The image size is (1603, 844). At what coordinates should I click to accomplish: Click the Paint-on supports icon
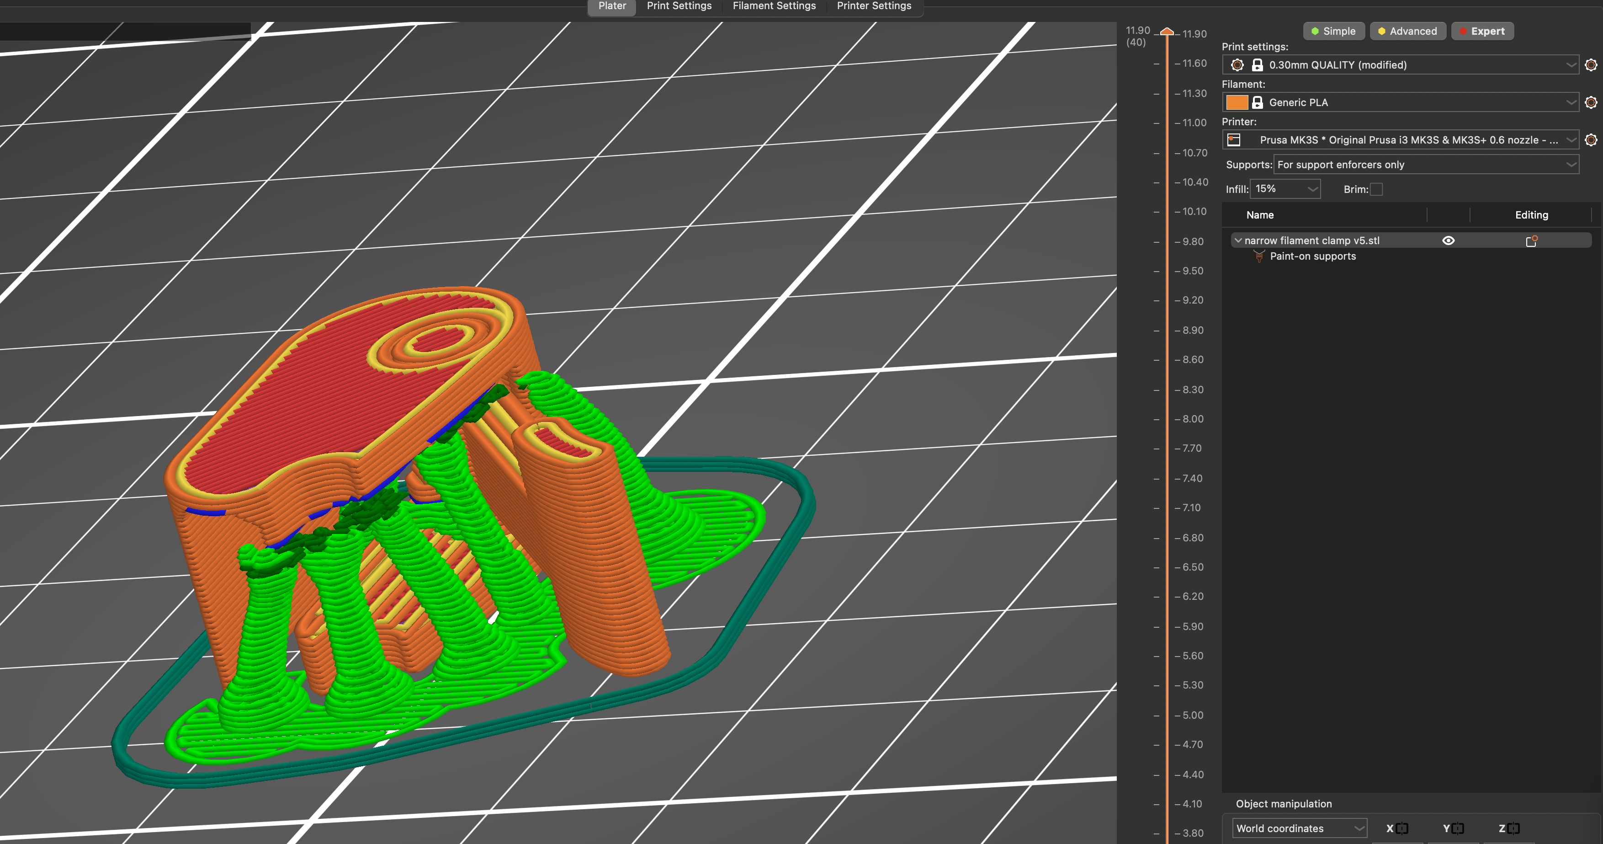click(x=1259, y=256)
